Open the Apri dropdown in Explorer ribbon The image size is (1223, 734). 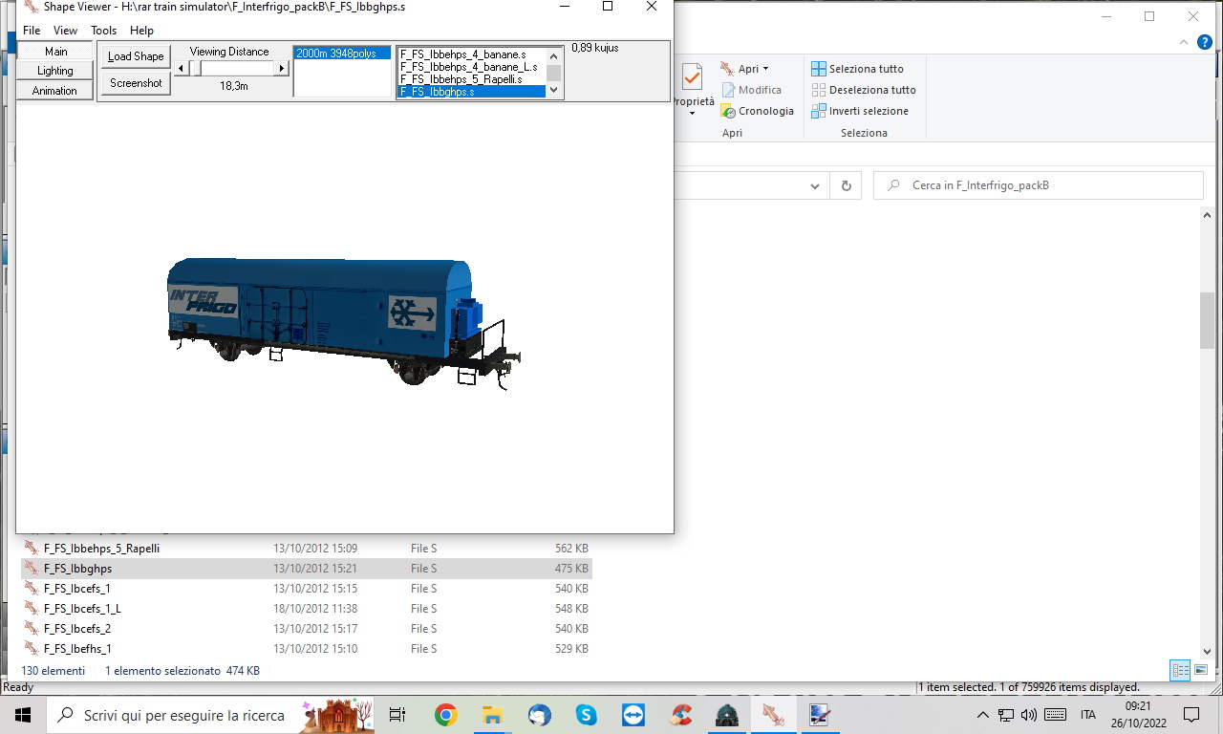click(765, 69)
